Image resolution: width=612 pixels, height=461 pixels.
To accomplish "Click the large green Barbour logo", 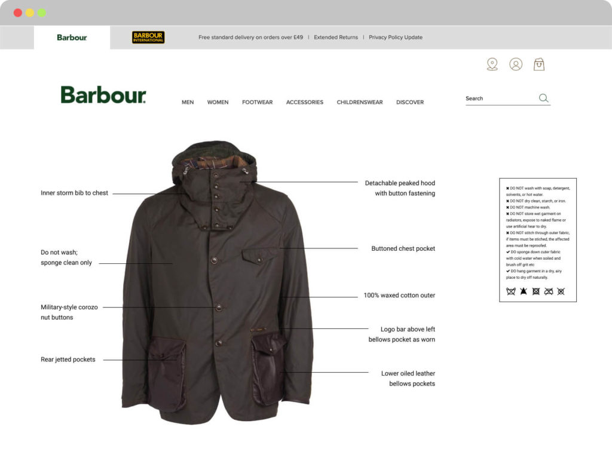I will [x=103, y=95].
